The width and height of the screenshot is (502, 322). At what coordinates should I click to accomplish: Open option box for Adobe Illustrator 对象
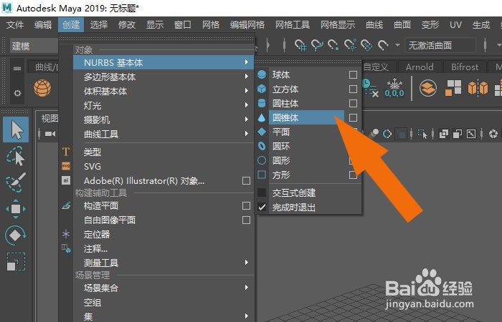(246, 180)
